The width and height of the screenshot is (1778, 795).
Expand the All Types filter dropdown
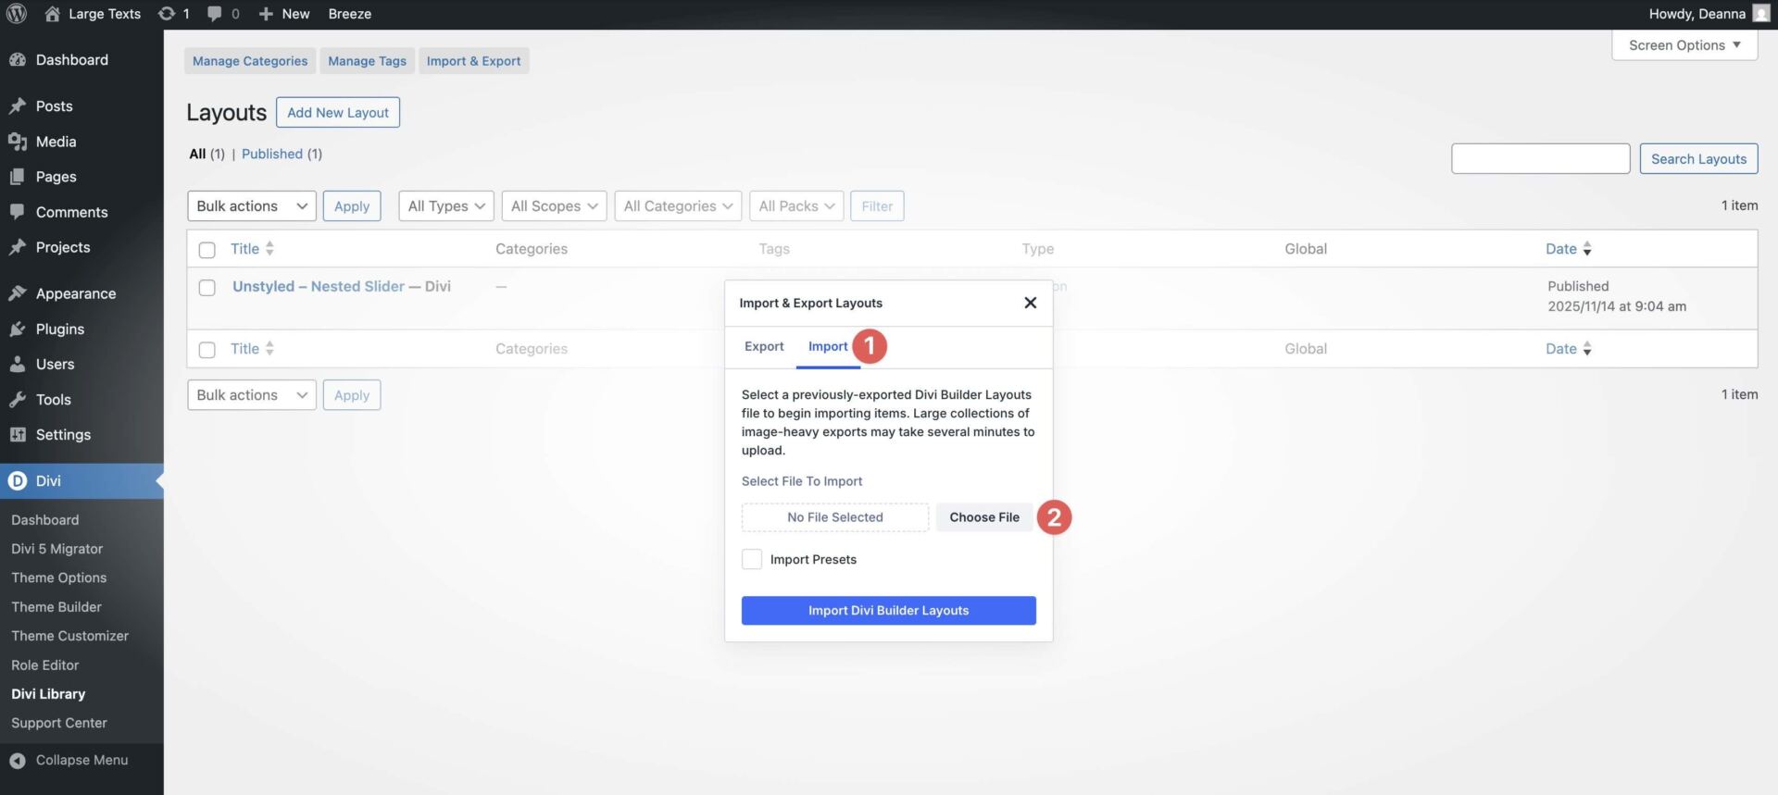click(x=445, y=206)
